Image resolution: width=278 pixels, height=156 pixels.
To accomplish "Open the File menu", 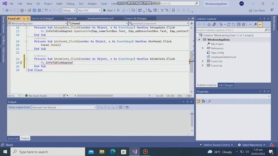I will point(11,4).
